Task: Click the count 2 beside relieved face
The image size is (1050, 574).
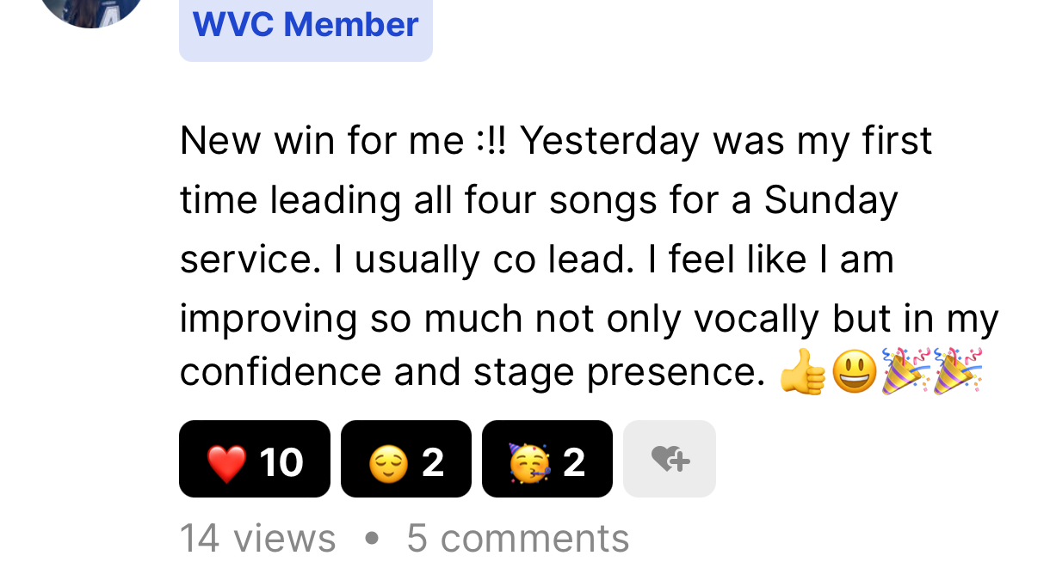Action: point(433,463)
